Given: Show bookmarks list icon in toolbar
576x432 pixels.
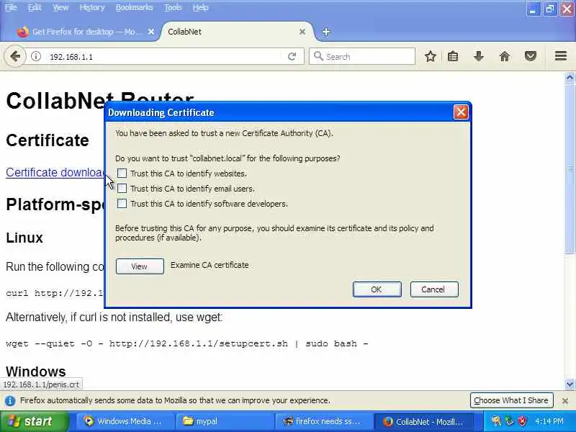Looking at the screenshot, I should pyautogui.click(x=453, y=57).
